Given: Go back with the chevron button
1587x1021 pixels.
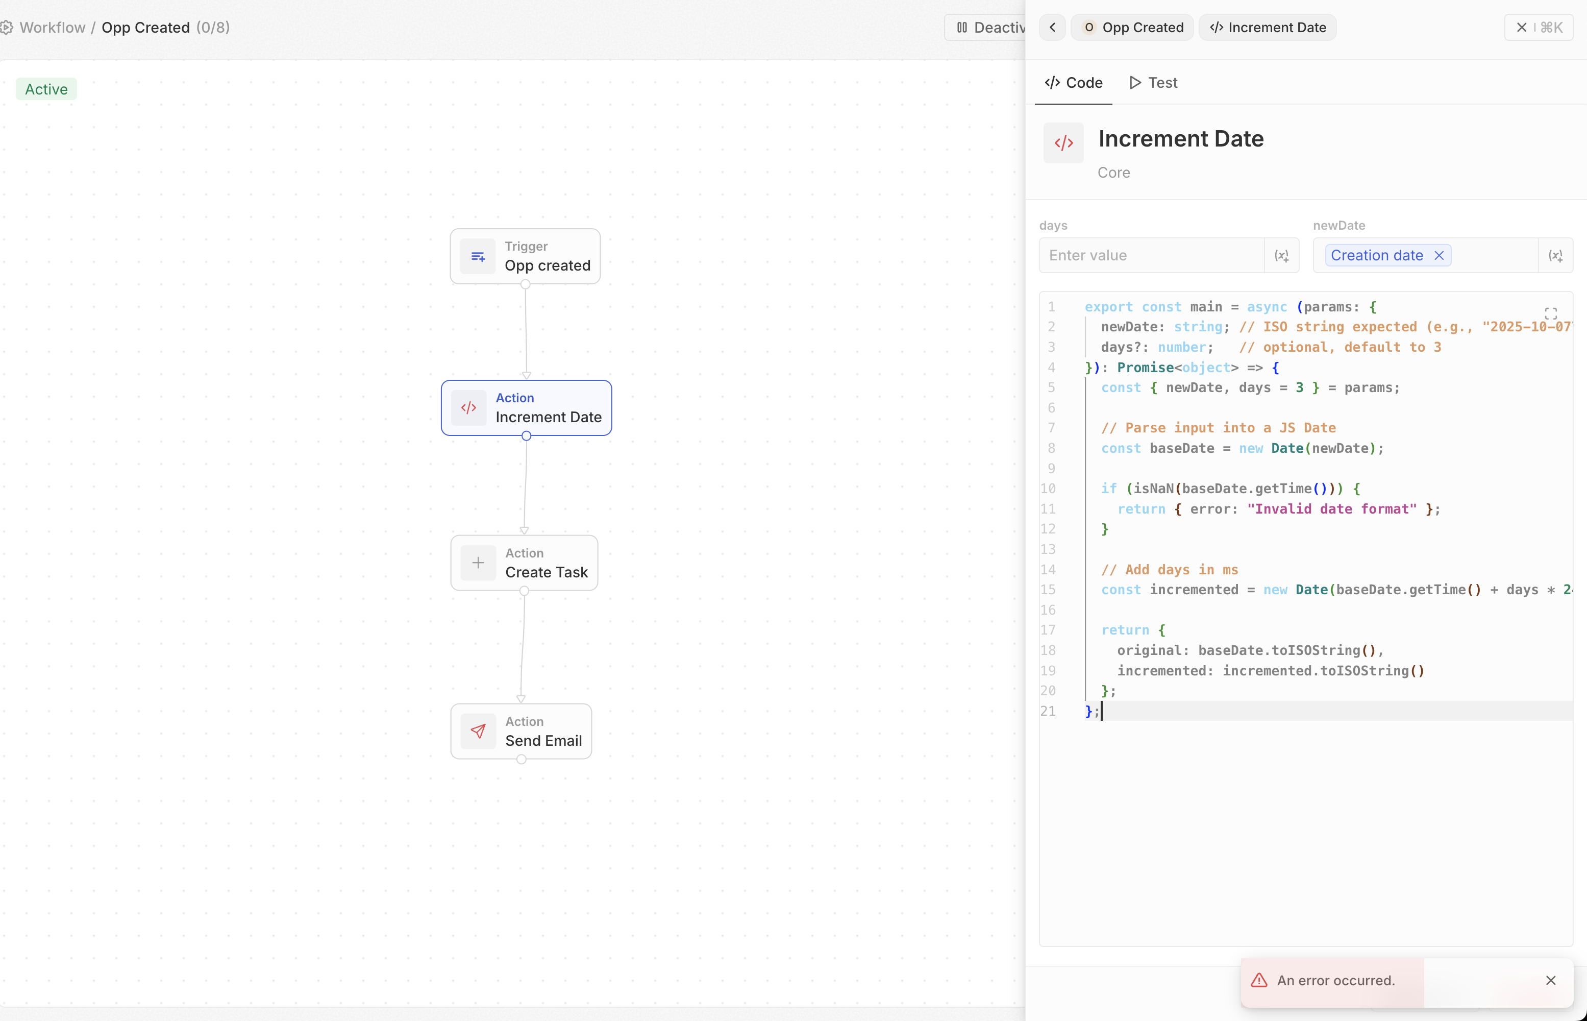Looking at the screenshot, I should [1052, 28].
